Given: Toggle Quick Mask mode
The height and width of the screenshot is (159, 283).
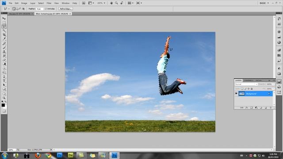Looking at the screenshot, I should (4, 111).
